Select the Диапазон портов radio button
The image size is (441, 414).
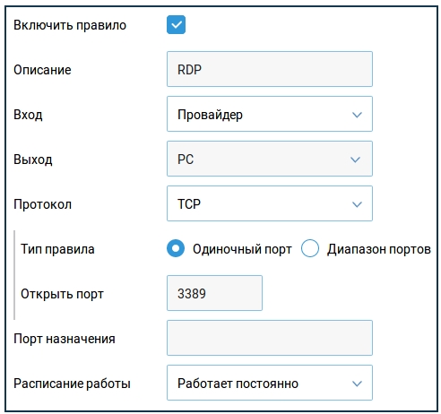click(x=310, y=248)
